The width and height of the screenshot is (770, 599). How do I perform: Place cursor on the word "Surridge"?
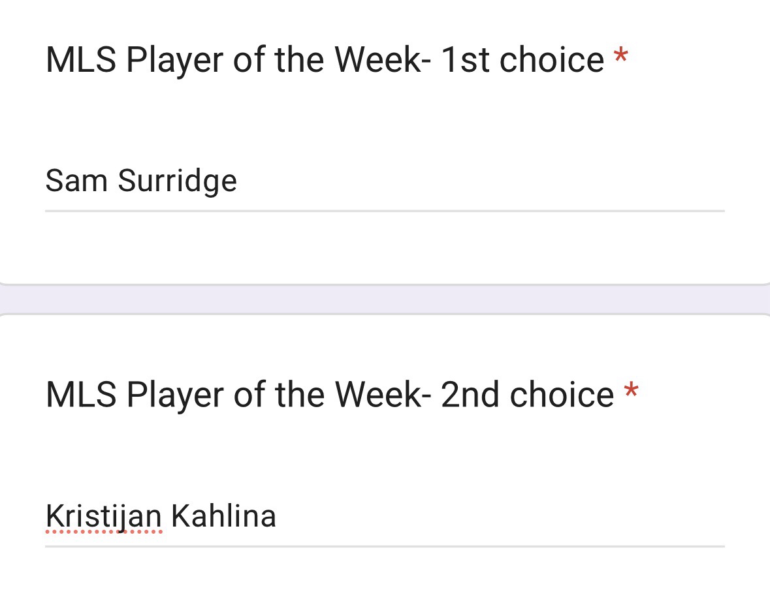177,181
